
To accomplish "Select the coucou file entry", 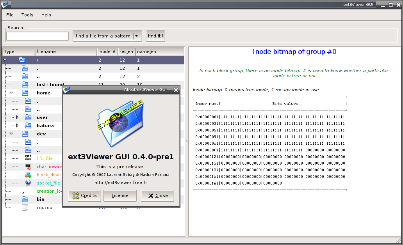I will (45, 208).
